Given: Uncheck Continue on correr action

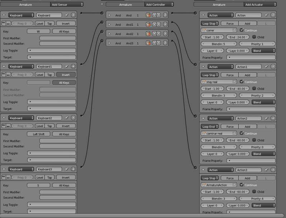Looking at the screenshot, I should pyautogui.click(x=242, y=30).
